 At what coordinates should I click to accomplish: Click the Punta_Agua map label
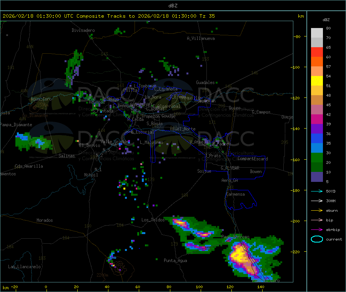tap(175, 261)
